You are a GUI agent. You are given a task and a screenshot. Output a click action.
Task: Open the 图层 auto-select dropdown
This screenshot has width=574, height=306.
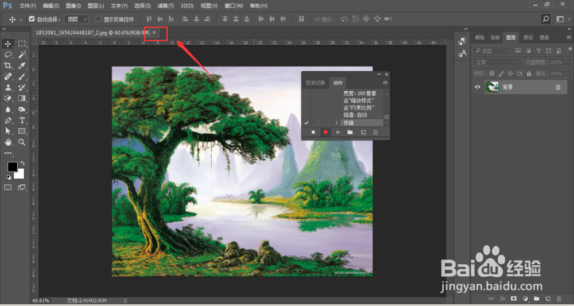pyautogui.click(x=77, y=19)
